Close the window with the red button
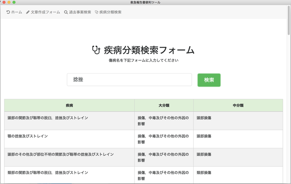 (4, 2)
